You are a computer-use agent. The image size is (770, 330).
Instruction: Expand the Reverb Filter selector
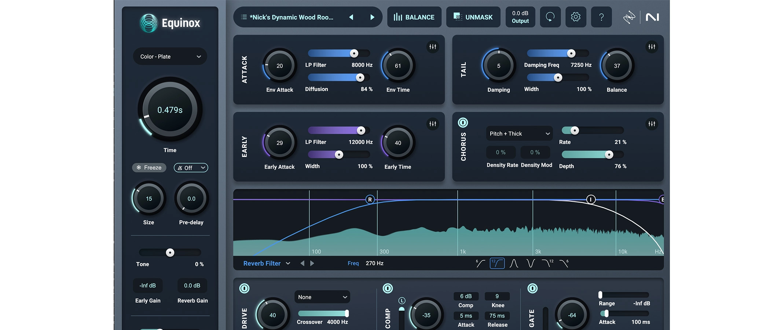tap(267, 263)
